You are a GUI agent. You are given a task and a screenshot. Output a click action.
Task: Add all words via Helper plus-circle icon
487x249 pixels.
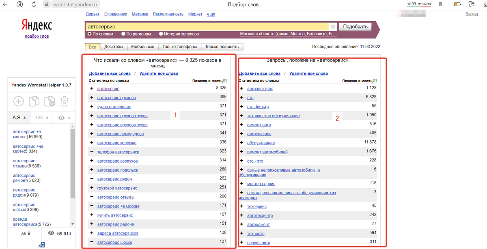19,101
